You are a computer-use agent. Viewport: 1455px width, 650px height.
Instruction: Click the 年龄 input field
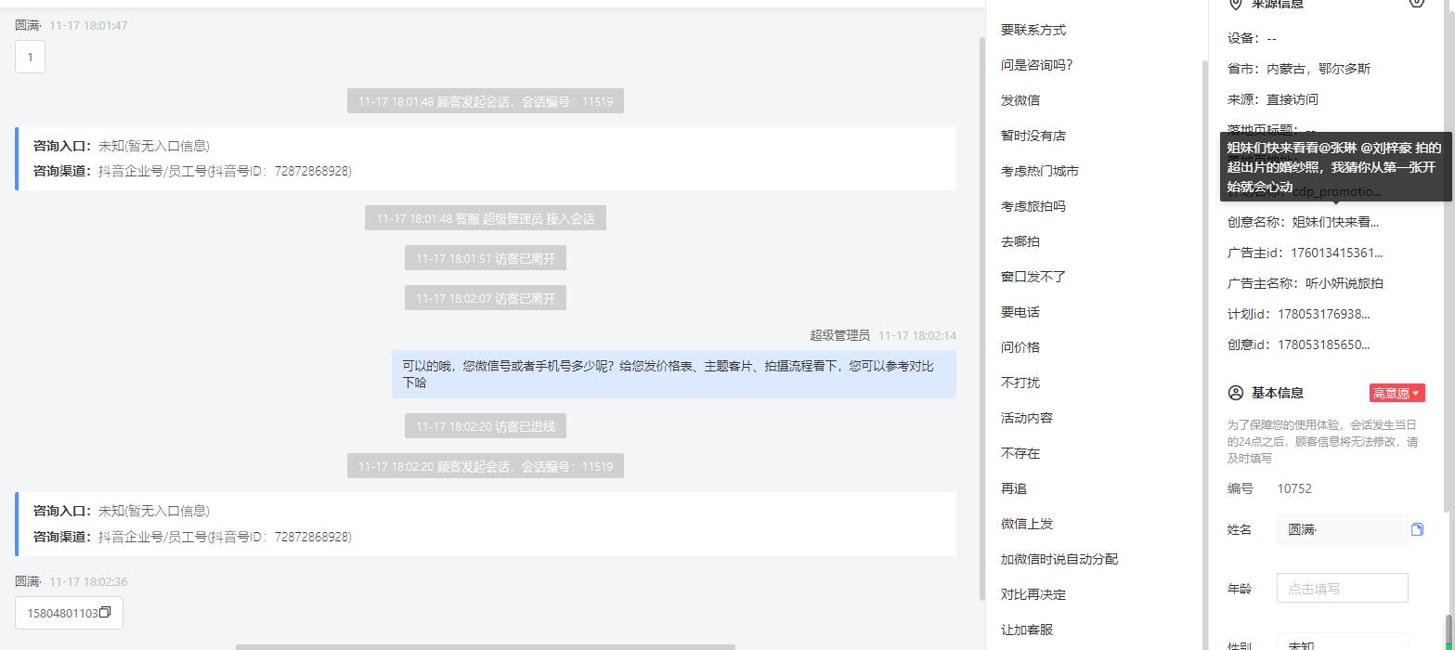(1342, 588)
